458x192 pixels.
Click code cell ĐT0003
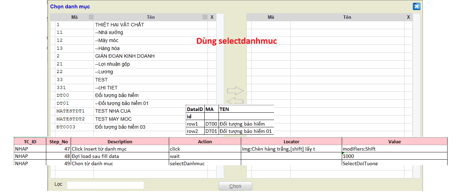(x=74, y=127)
